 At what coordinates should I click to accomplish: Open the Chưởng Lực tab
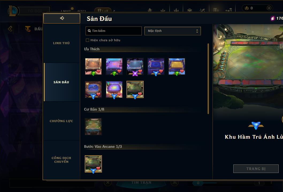click(x=61, y=121)
